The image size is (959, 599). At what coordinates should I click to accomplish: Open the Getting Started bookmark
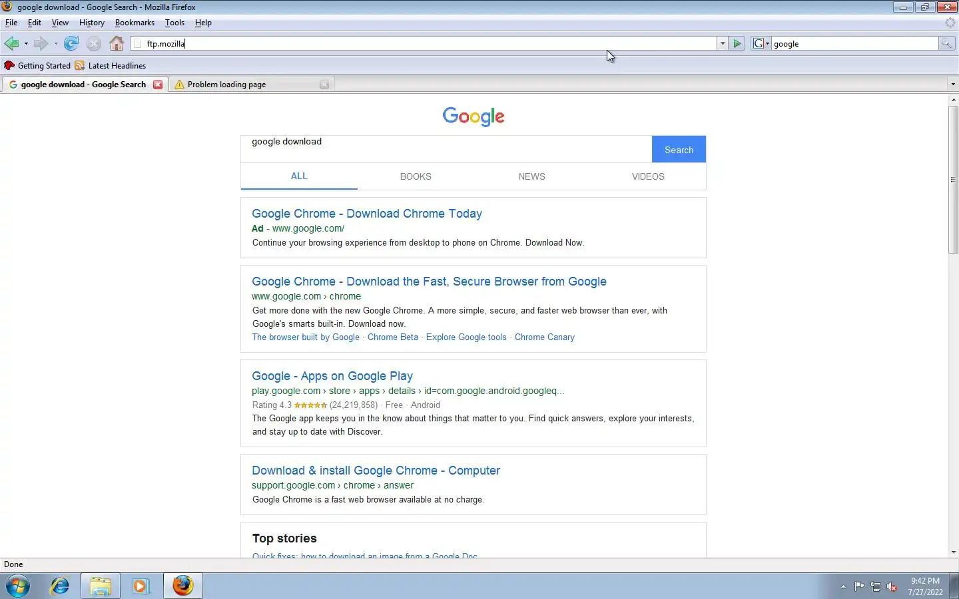point(37,66)
